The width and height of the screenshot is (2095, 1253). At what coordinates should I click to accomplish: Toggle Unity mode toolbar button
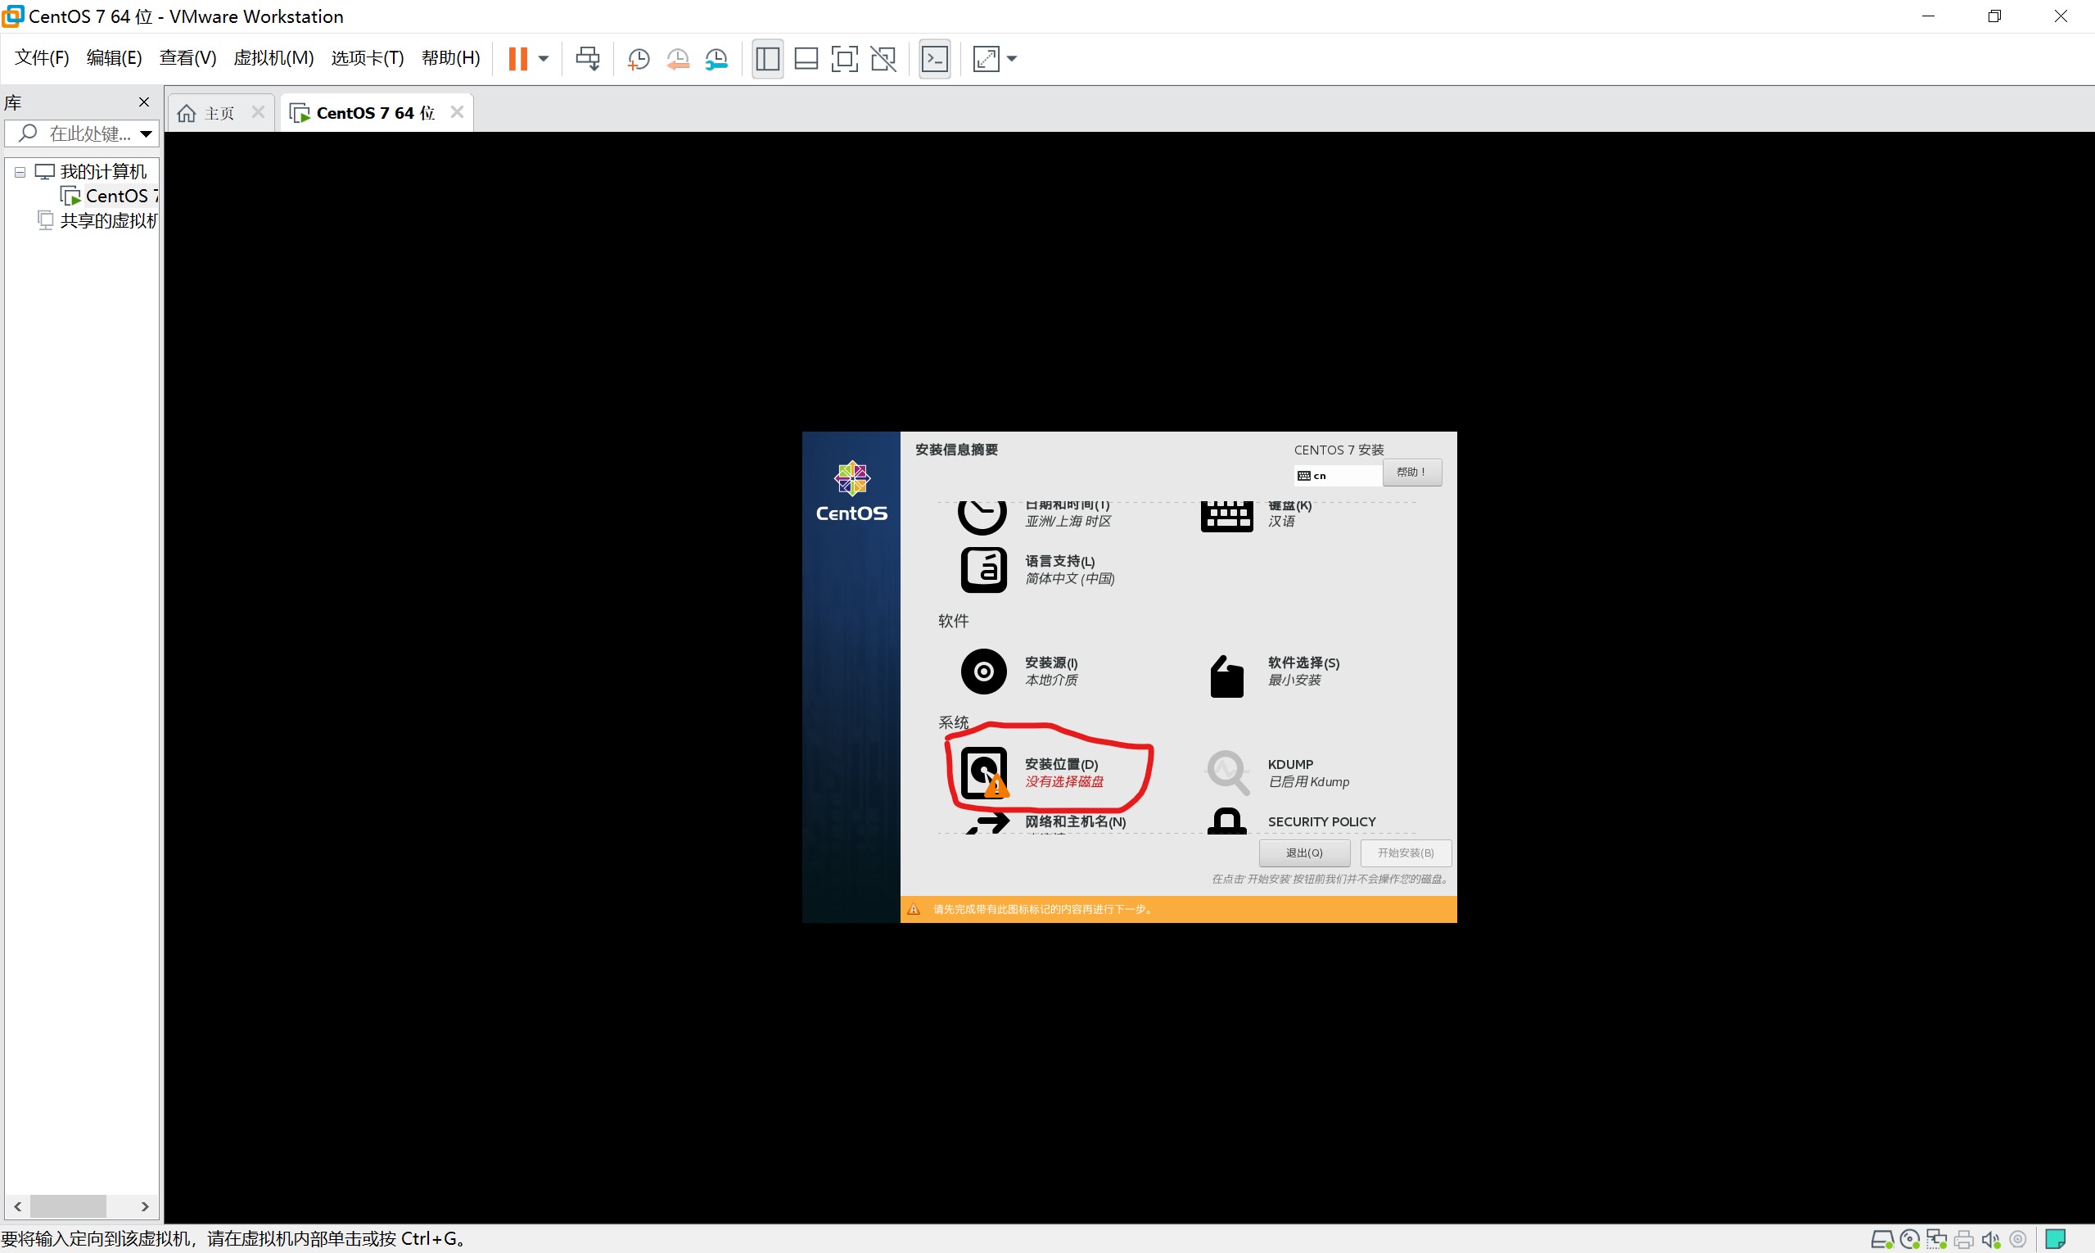pyautogui.click(x=883, y=58)
